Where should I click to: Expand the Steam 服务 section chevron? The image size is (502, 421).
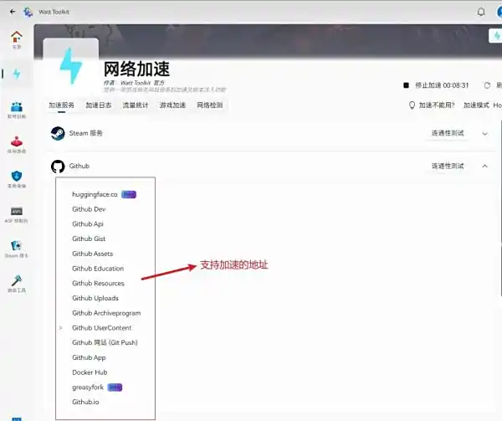484,134
